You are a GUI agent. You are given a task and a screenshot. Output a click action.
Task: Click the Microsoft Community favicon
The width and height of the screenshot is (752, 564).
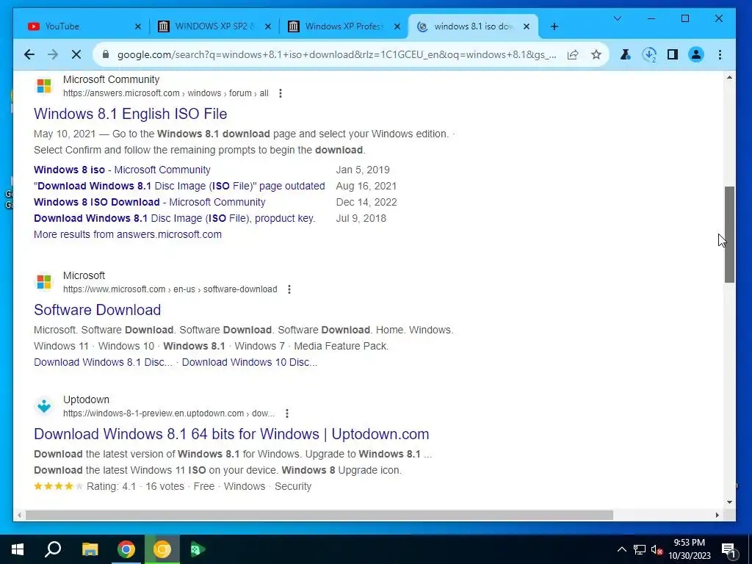click(x=44, y=86)
